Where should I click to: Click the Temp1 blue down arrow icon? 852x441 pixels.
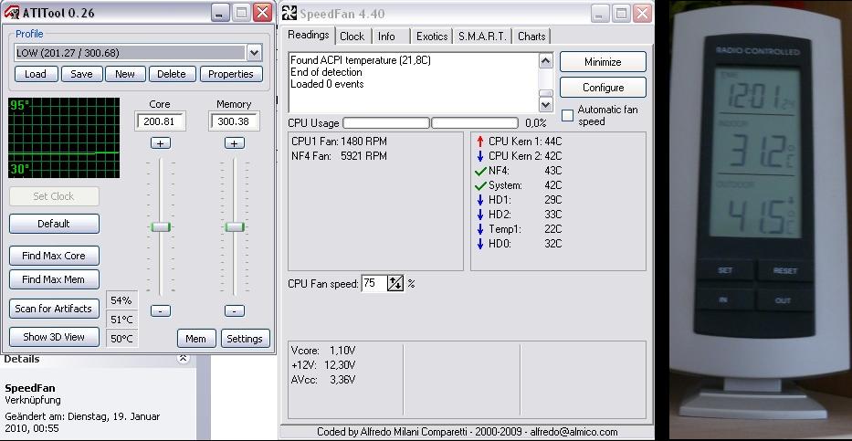(x=479, y=229)
